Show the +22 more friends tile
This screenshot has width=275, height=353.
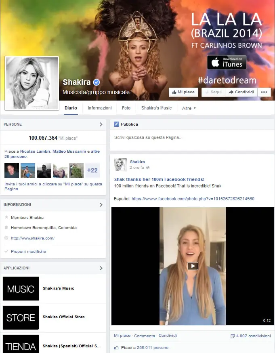[x=92, y=170]
